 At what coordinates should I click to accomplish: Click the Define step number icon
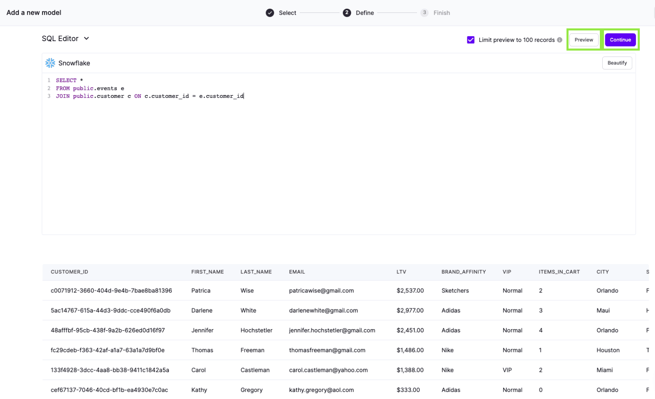tap(347, 13)
